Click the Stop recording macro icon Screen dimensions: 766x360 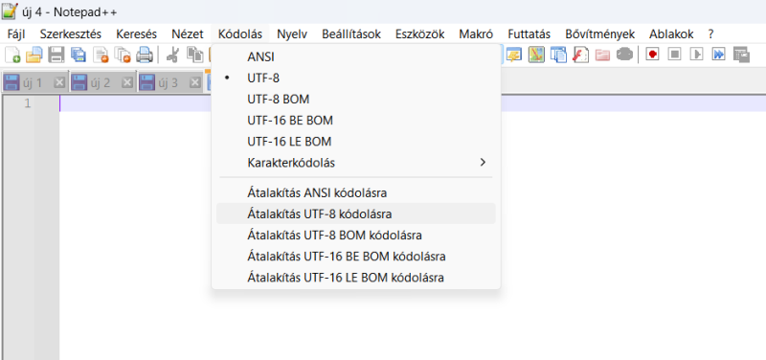click(x=674, y=54)
